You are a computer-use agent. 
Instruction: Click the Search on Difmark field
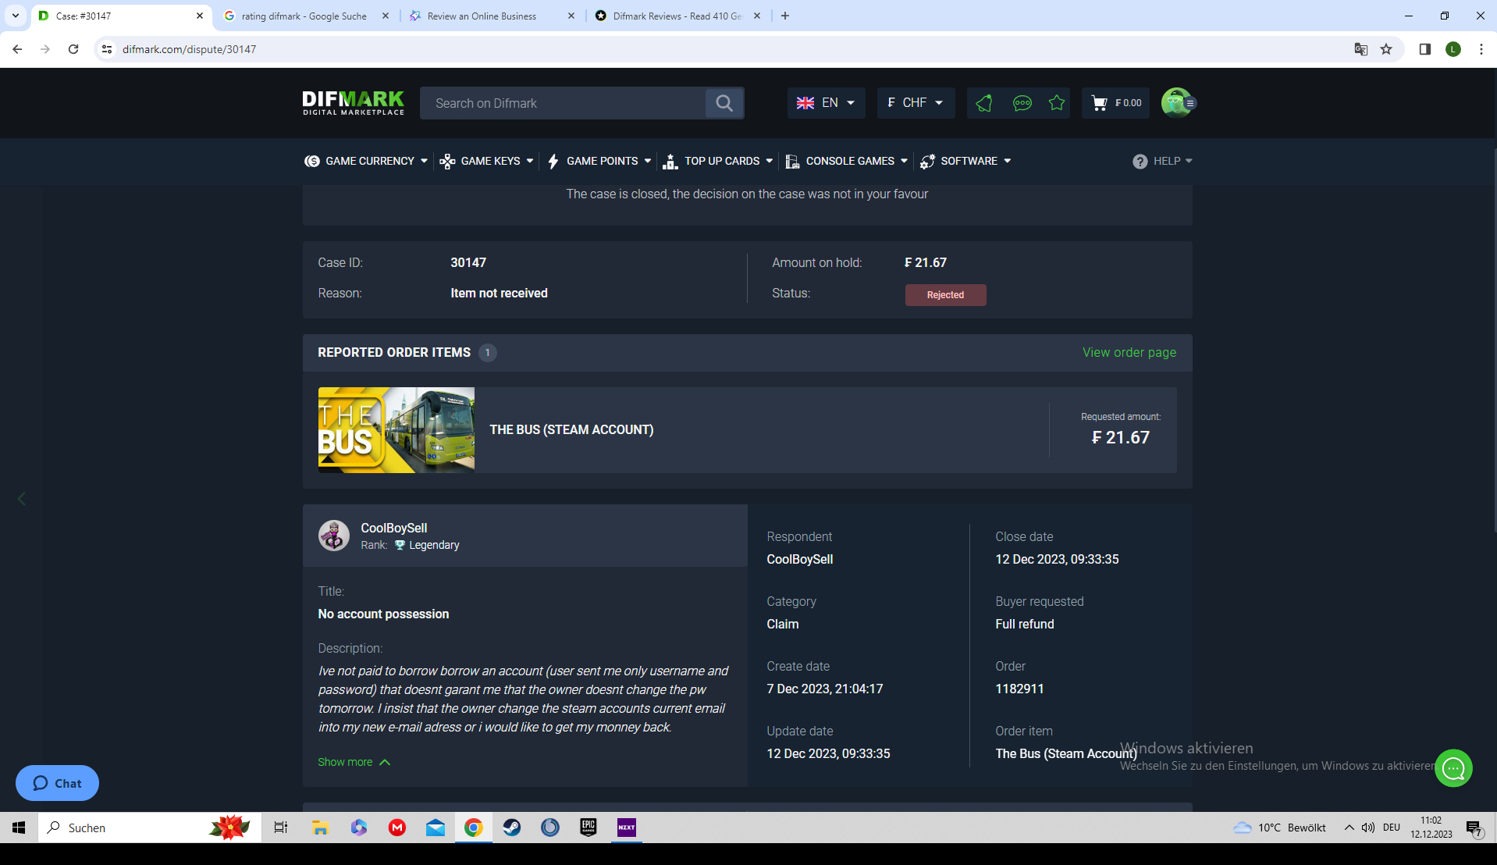click(x=562, y=103)
